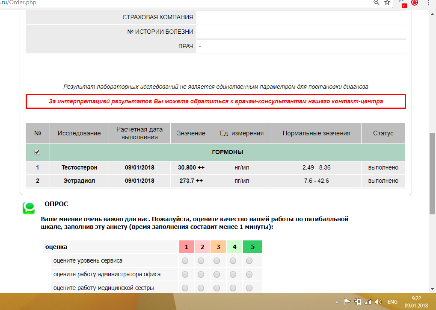This screenshot has width=436, height=310.
Task: Click the red контакт-центра notice banner
Action: point(216,102)
